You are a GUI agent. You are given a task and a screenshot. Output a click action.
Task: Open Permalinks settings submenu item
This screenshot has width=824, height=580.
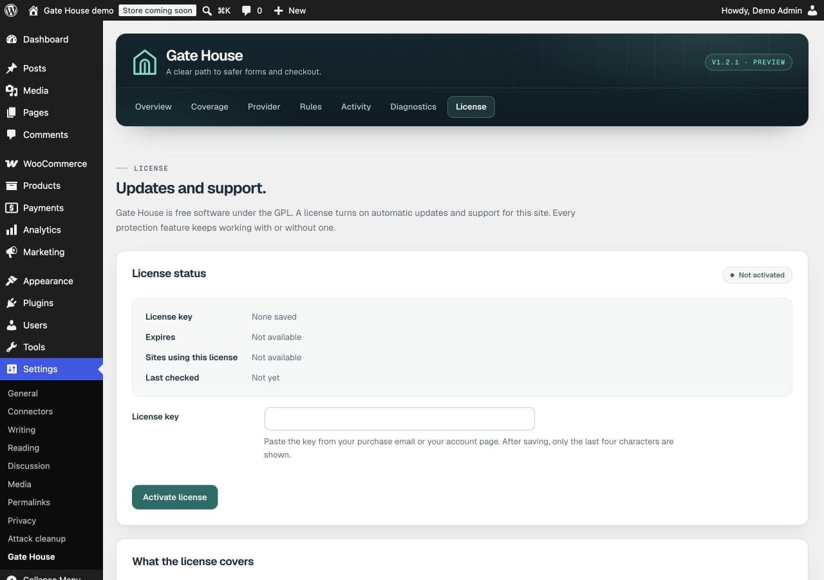[29, 502]
